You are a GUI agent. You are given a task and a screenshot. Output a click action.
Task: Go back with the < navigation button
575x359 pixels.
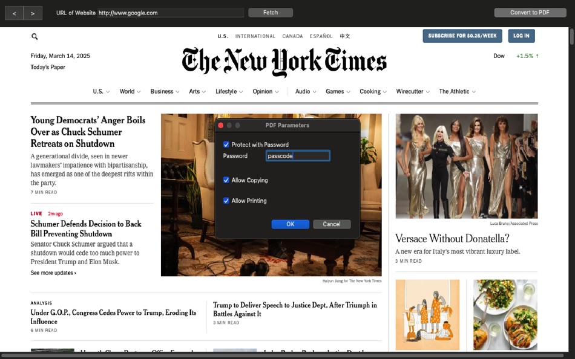coord(15,13)
